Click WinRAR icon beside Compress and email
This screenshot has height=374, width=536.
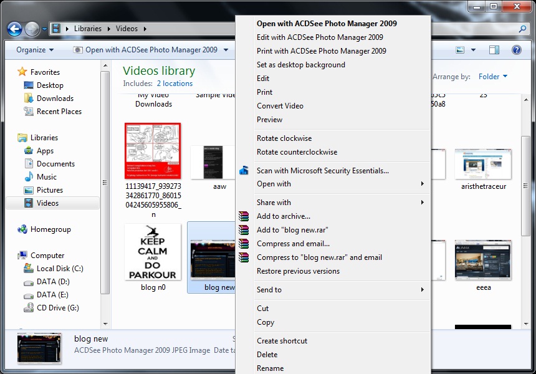coord(244,243)
